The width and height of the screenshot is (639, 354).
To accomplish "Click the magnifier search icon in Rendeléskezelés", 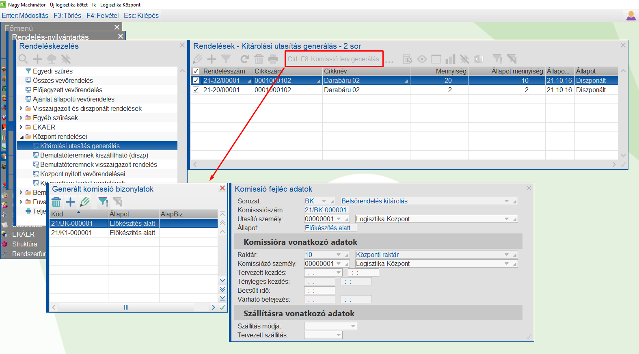I will pyautogui.click(x=23, y=59).
